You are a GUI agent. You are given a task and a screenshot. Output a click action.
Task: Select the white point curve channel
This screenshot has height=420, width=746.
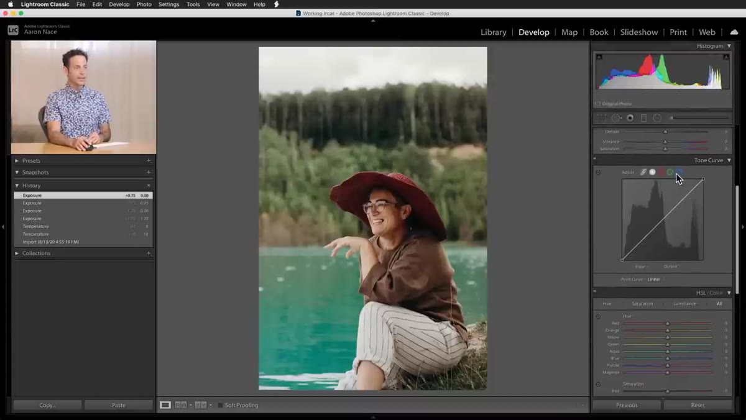pyautogui.click(x=652, y=172)
